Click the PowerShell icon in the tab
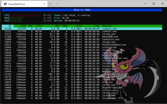The height and width of the screenshot is (104, 167). tap(5, 4)
